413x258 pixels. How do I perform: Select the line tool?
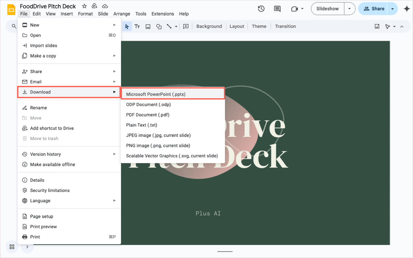(169, 26)
